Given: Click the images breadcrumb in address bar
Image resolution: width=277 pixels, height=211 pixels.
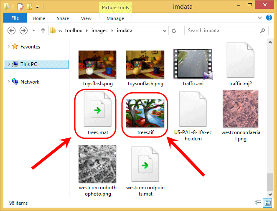Looking at the screenshot, I should [99, 31].
